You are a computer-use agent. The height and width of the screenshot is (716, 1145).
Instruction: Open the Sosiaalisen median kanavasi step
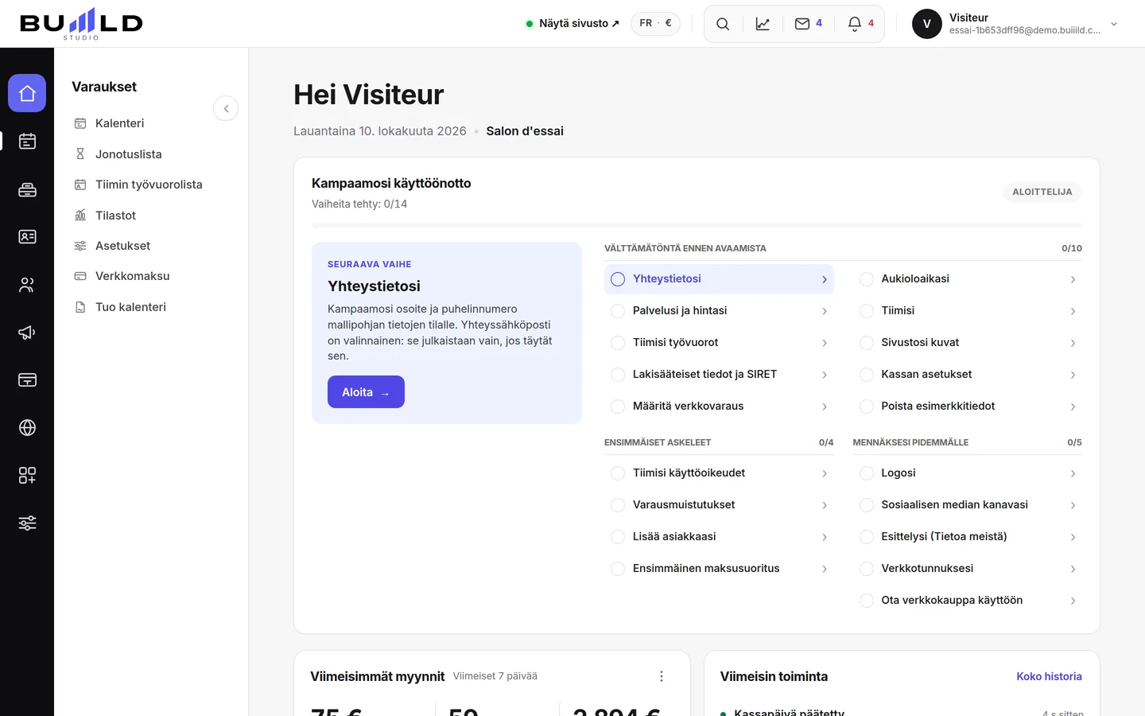coord(967,505)
